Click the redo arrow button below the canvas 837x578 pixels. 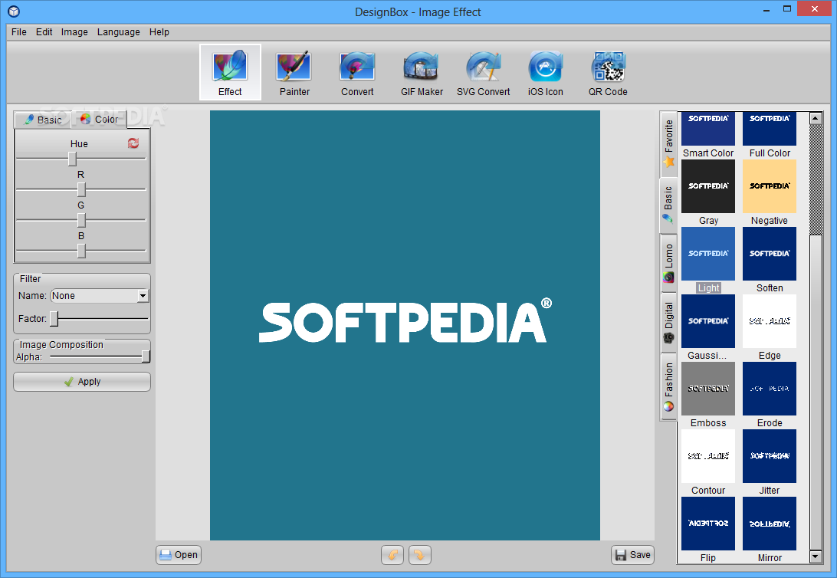[x=419, y=555]
